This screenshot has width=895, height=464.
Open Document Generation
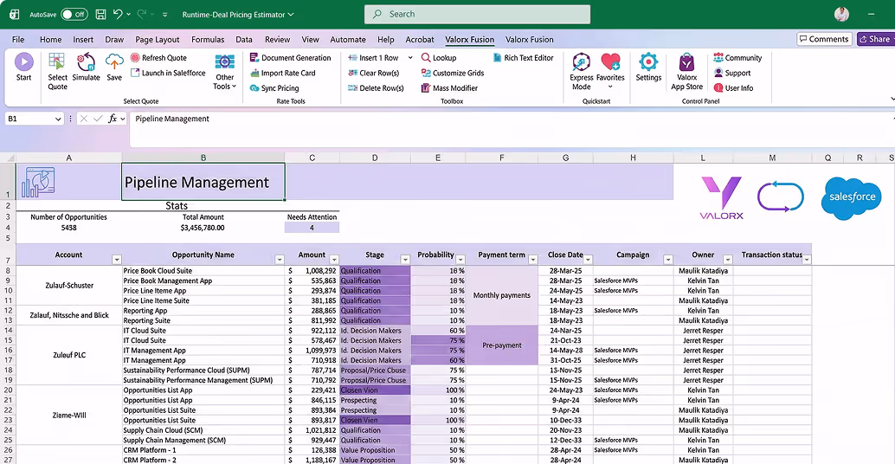(x=290, y=58)
